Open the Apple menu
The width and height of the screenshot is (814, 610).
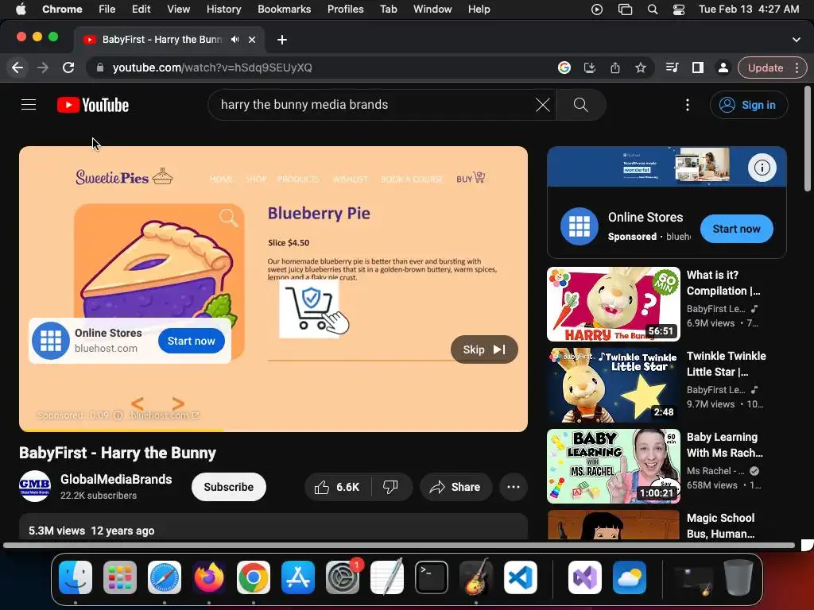pos(21,9)
